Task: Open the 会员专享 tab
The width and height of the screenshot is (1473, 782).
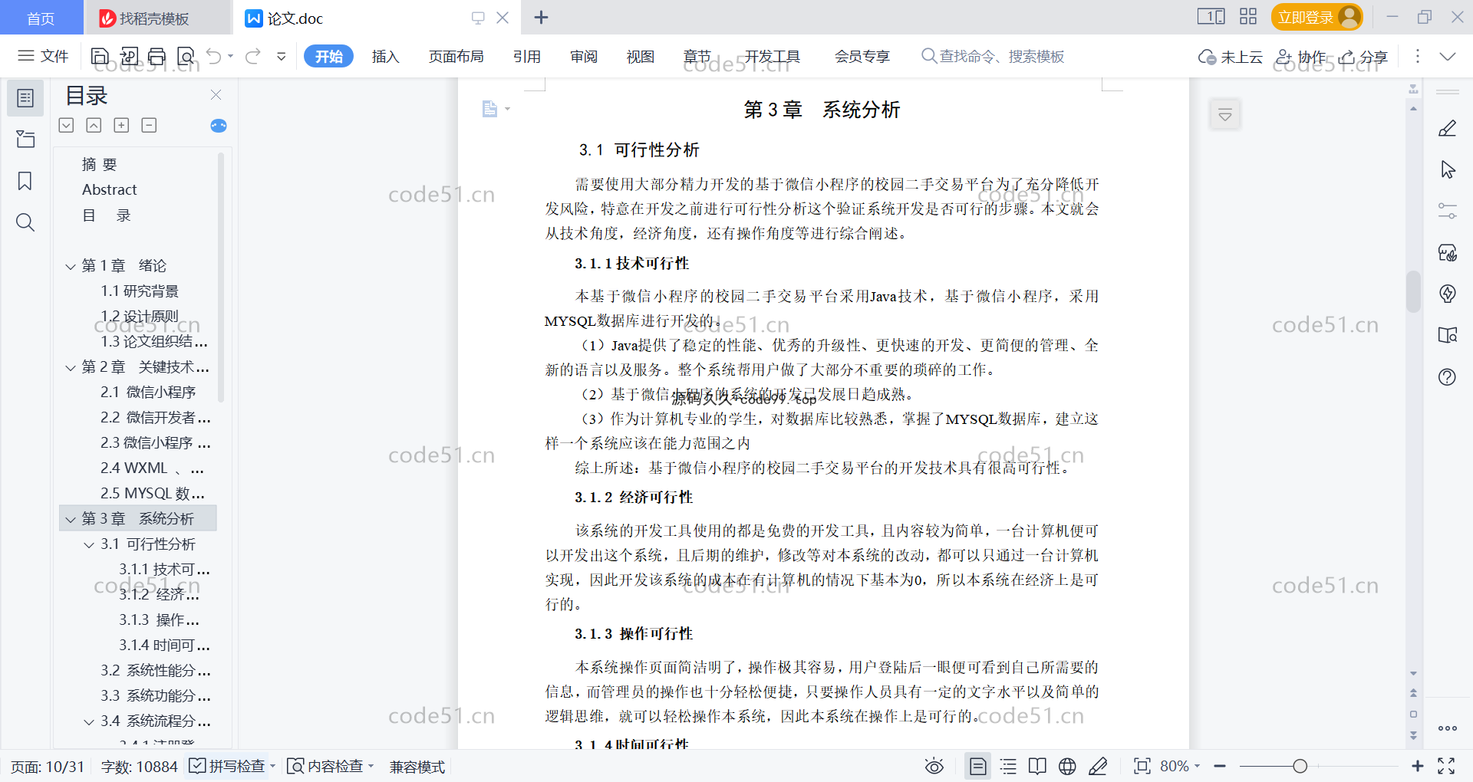Action: (x=862, y=56)
